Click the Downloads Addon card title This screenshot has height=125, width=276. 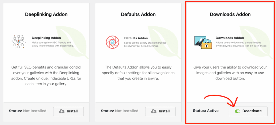(230, 14)
